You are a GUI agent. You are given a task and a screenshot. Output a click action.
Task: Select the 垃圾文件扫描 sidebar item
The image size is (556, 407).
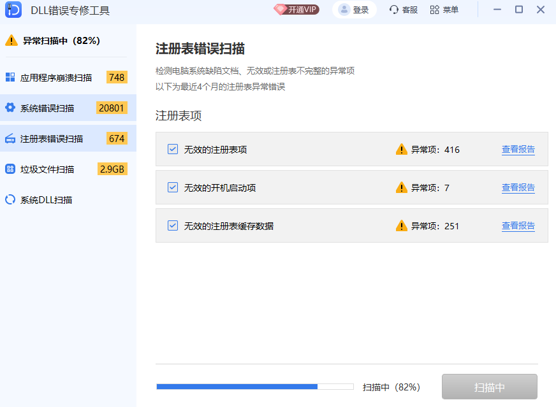47,169
